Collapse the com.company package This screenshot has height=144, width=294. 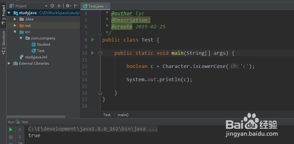tap(21, 38)
